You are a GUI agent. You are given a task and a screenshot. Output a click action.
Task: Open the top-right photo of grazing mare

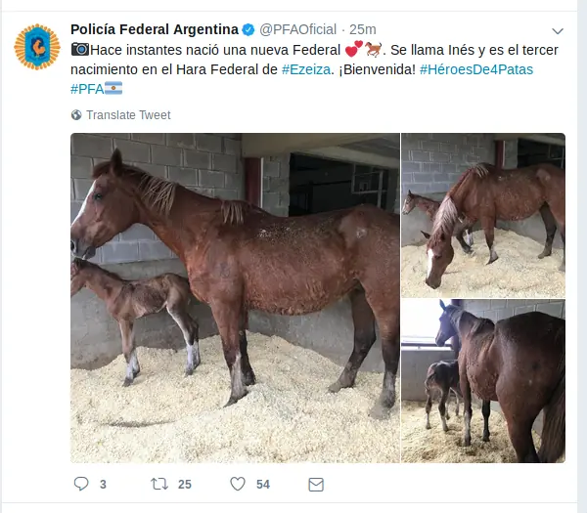click(x=483, y=215)
